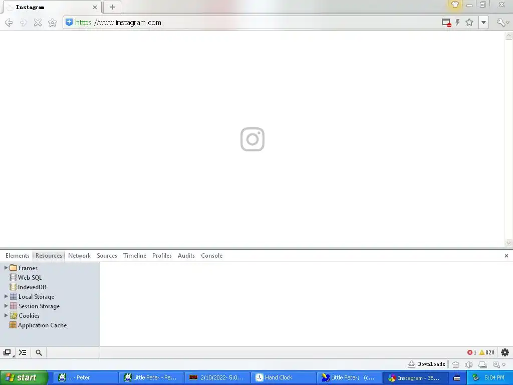This screenshot has width=513, height=385.
Task: Expand the Cookies tree node
Action: coord(6,315)
